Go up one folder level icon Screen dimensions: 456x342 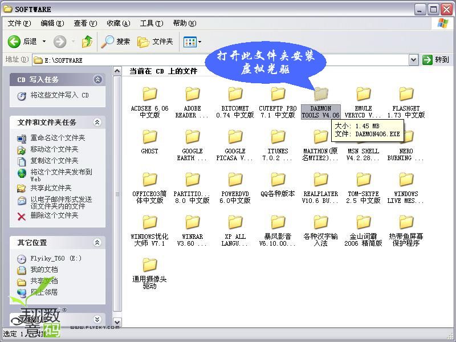click(x=87, y=42)
